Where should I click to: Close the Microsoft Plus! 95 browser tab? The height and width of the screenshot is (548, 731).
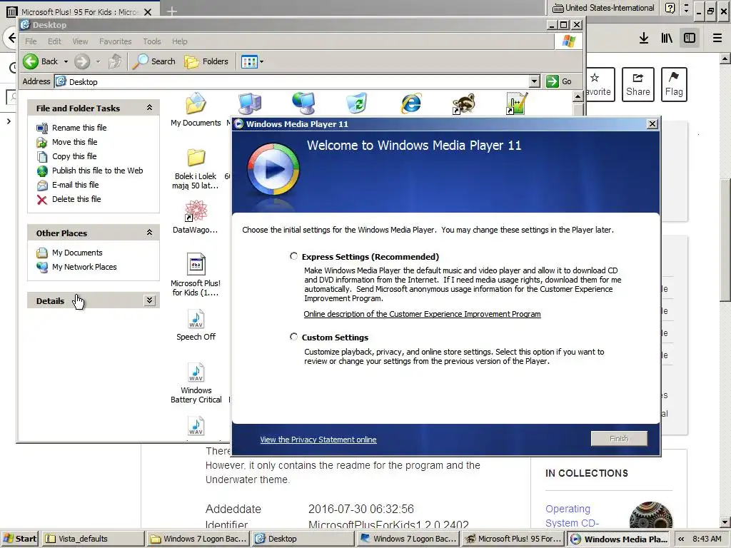click(x=148, y=11)
